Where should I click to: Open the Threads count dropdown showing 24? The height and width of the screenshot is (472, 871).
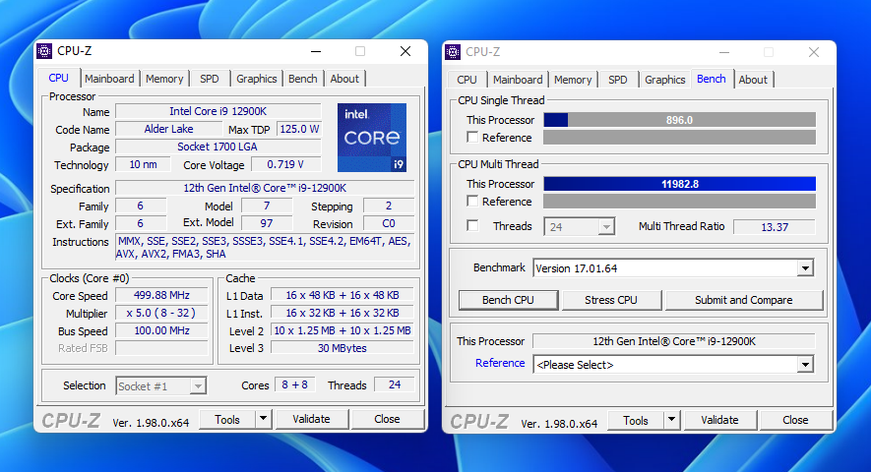coord(606,226)
